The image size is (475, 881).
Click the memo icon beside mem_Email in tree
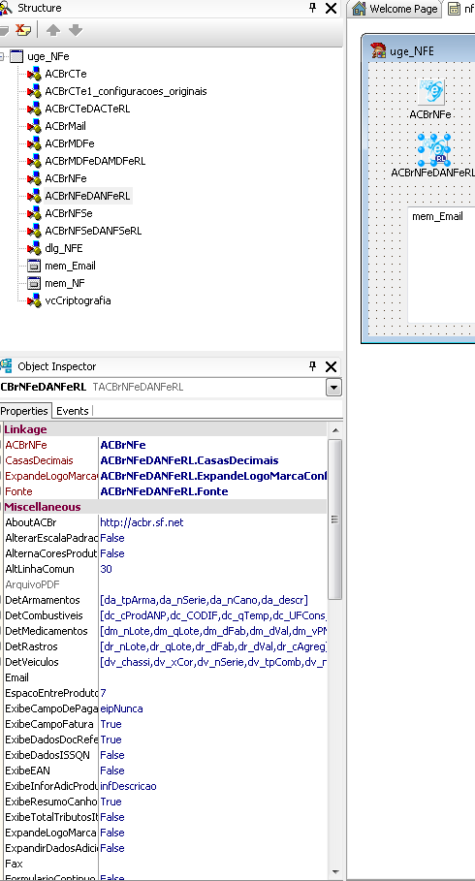pos(34,266)
